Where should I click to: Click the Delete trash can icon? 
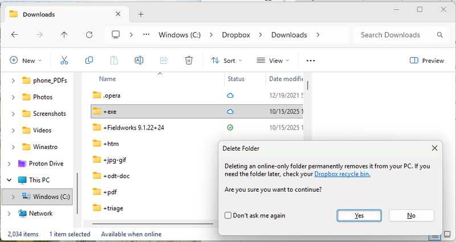click(x=189, y=61)
